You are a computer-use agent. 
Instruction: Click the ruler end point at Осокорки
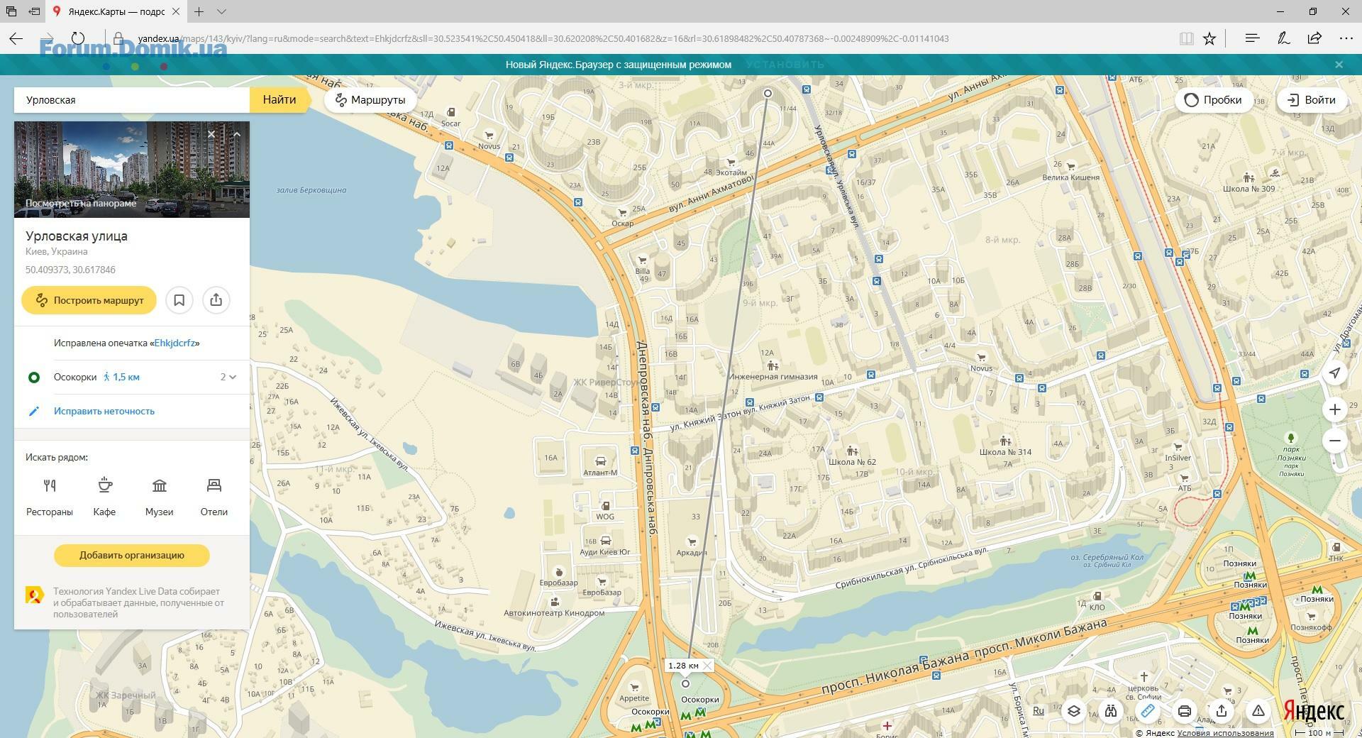[x=685, y=684]
